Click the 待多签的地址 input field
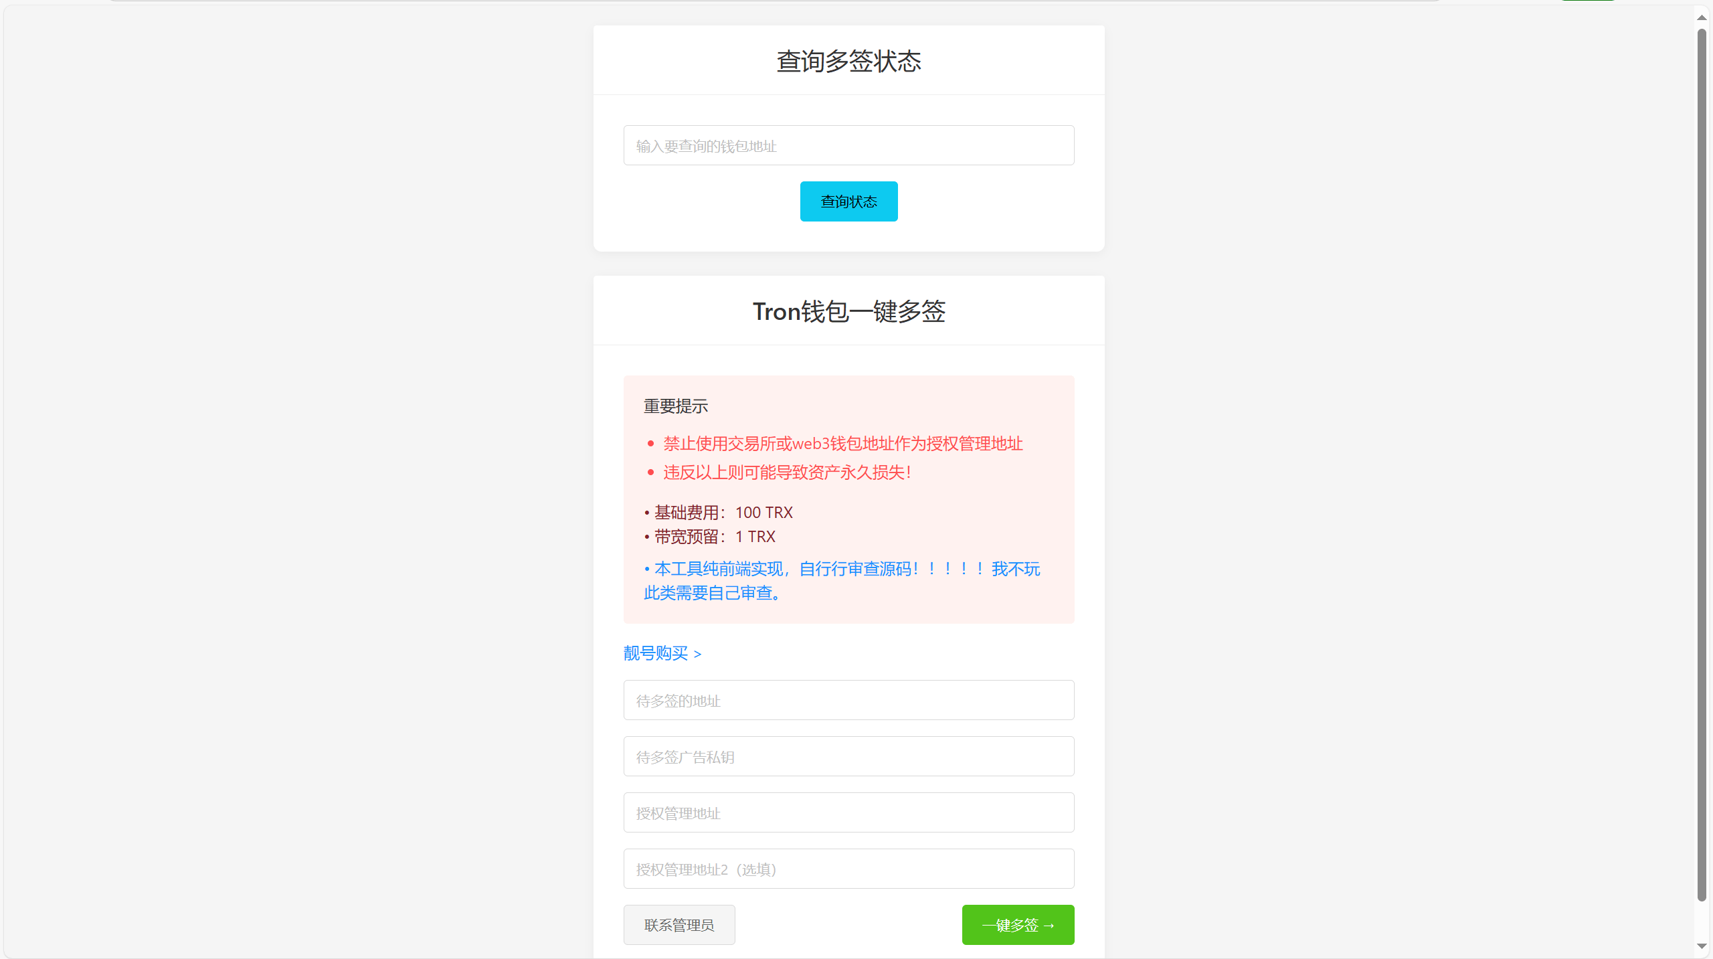Viewport: 1713px width, 959px height. 848,700
